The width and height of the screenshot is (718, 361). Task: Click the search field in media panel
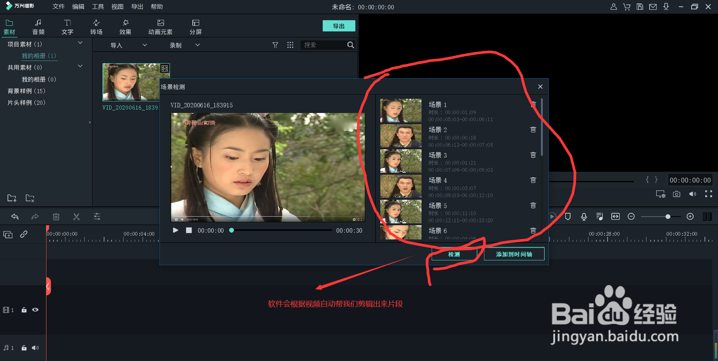coord(324,45)
